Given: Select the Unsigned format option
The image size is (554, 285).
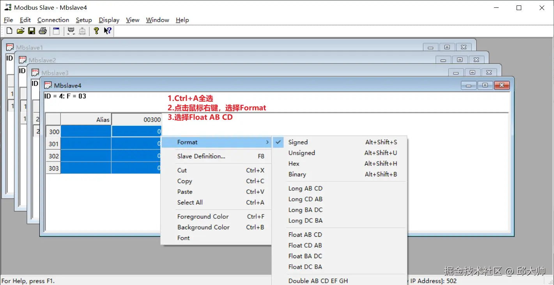Looking at the screenshot, I should [x=340, y=153].
